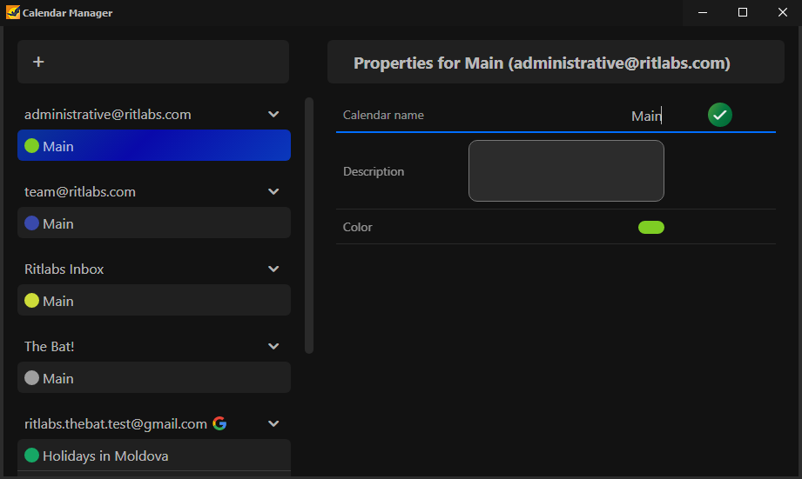Click green dot of administrative Main calendar
Image resolution: width=802 pixels, height=479 pixels.
[x=31, y=146]
